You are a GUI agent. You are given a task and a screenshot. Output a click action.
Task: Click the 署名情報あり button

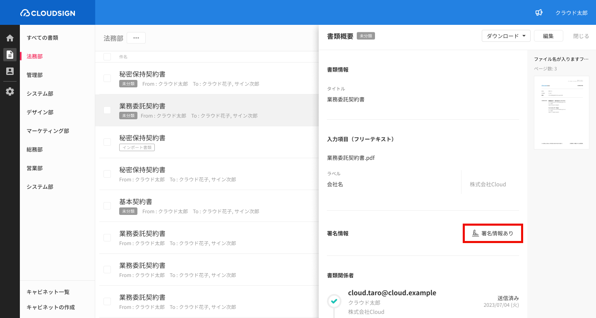click(493, 234)
